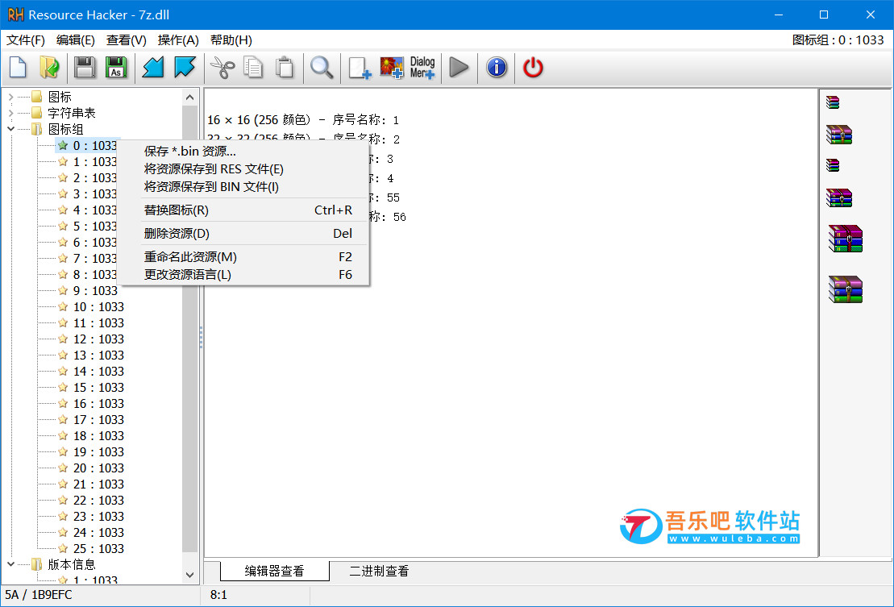Select tree item 10 : 1033
Viewport: 894px width, 607px height.
[x=98, y=306]
